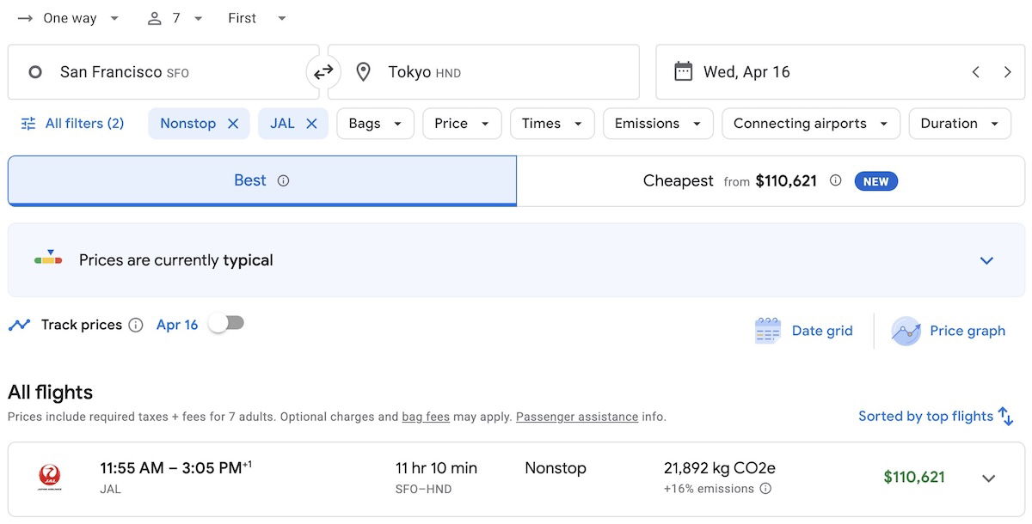This screenshot has width=1032, height=524.
Task: Click Sorted by top flights
Action: click(937, 417)
